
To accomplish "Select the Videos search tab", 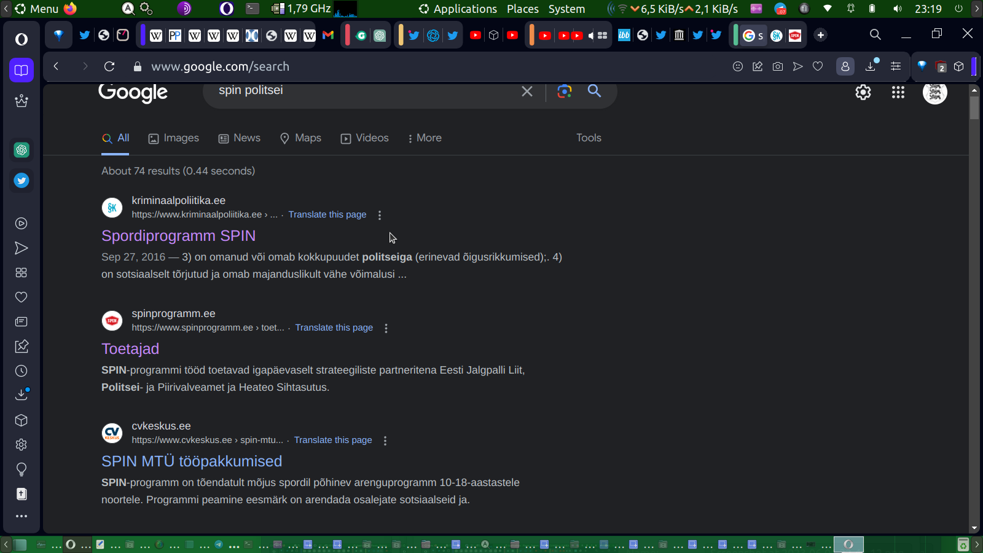I will pyautogui.click(x=365, y=138).
